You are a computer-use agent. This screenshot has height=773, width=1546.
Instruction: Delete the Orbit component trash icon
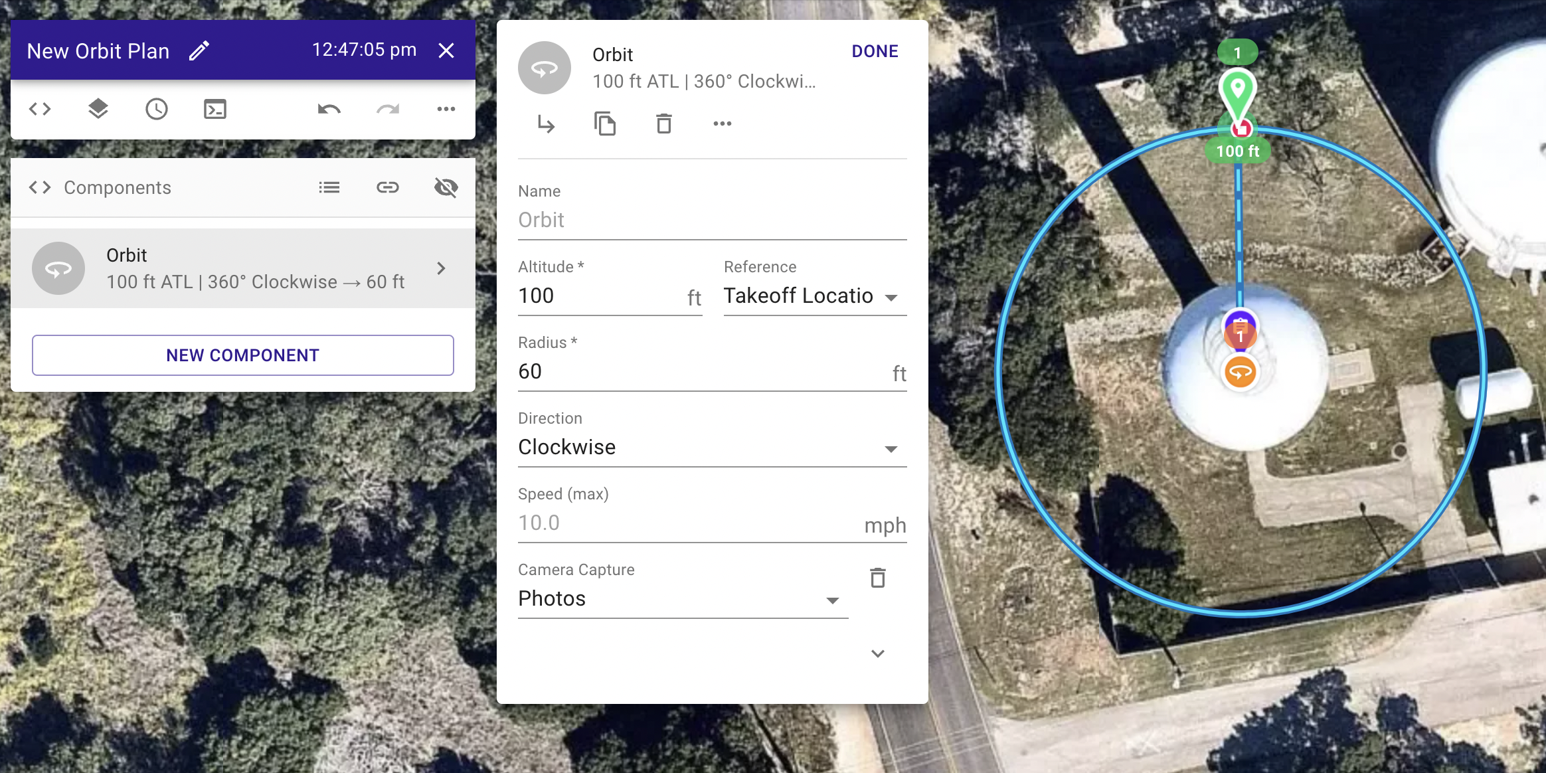point(664,124)
